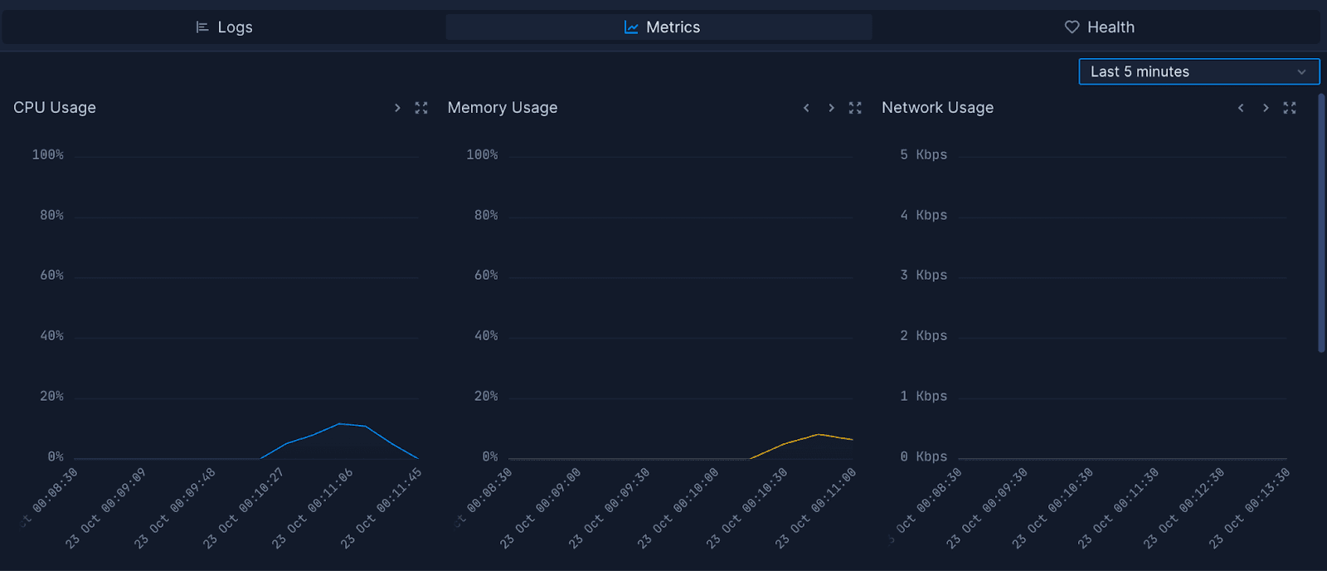Click the 100% label on CPU Usage chart
Screen dimensions: 1327x571
coord(48,155)
